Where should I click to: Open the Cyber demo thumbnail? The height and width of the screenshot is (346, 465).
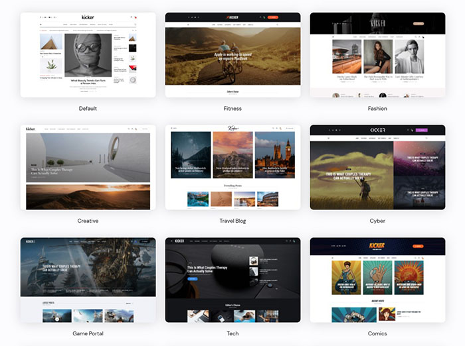pos(377,167)
